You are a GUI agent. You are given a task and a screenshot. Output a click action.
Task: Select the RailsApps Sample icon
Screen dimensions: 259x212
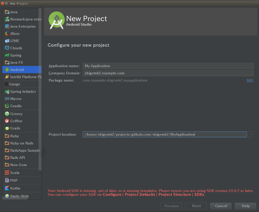pyautogui.click(x=7, y=150)
